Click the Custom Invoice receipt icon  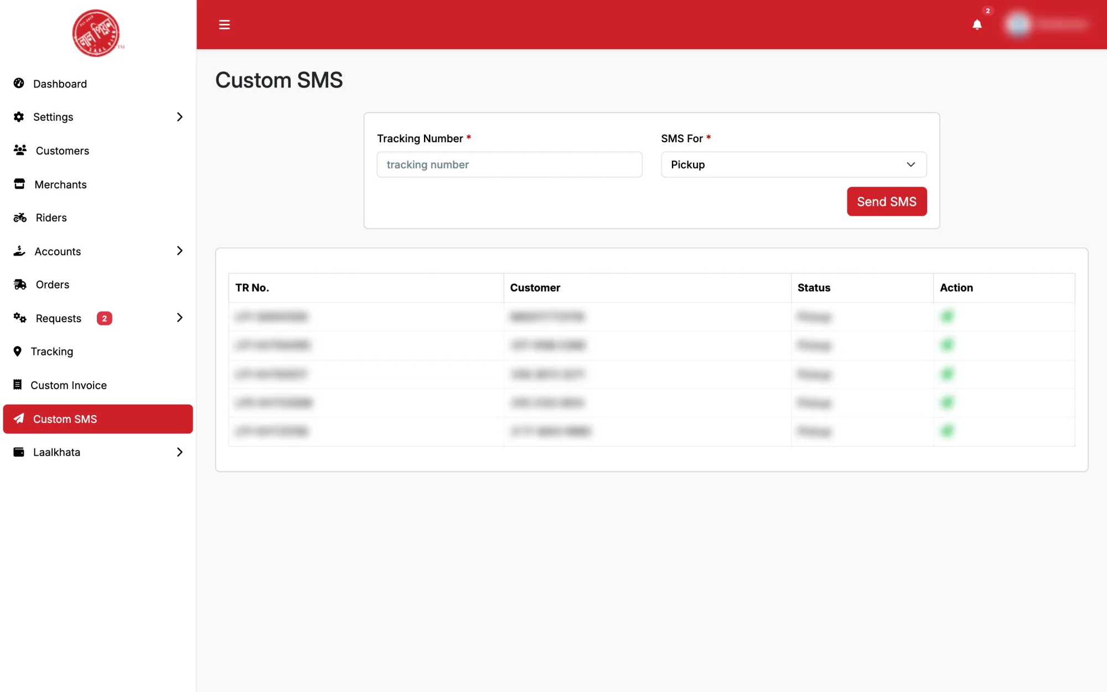point(18,384)
